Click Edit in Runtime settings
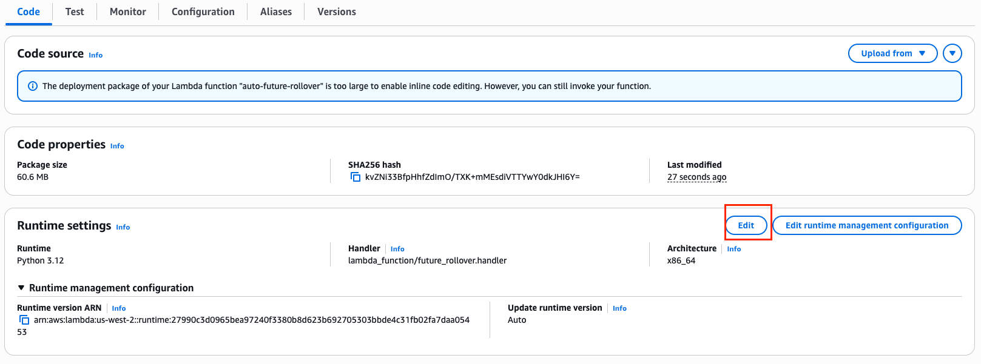 pyautogui.click(x=746, y=225)
